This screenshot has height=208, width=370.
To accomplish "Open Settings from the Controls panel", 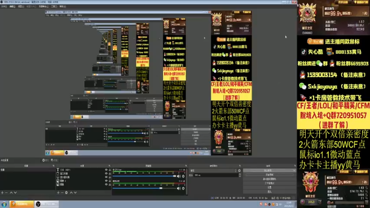I will tap(270, 188).
